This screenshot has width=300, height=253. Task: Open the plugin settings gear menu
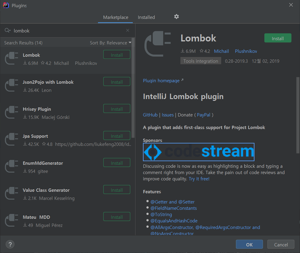[x=177, y=17]
